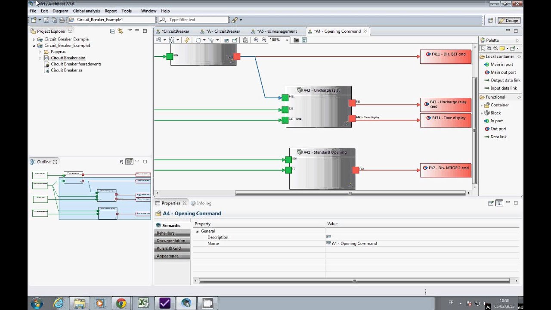The width and height of the screenshot is (551, 310).
Task: Switch to the Design perspective
Action: pyautogui.click(x=509, y=20)
